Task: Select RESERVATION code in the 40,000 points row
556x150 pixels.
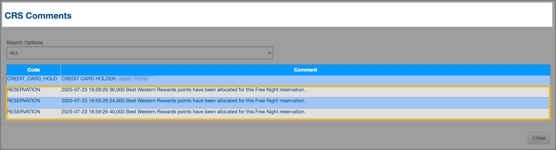Action: click(24, 111)
